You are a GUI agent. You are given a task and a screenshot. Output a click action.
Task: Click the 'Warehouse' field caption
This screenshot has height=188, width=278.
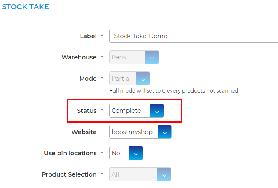[x=79, y=57]
